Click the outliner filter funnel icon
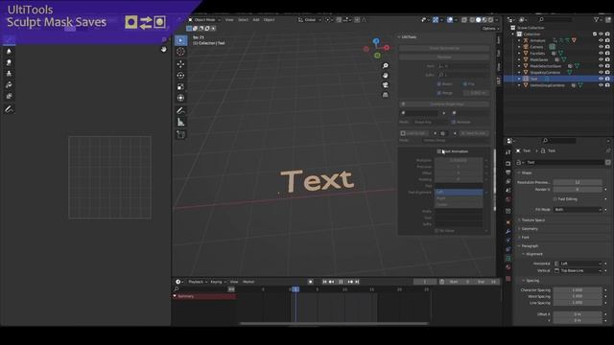Image resolution: width=614 pixels, height=345 pixels. tap(597, 19)
